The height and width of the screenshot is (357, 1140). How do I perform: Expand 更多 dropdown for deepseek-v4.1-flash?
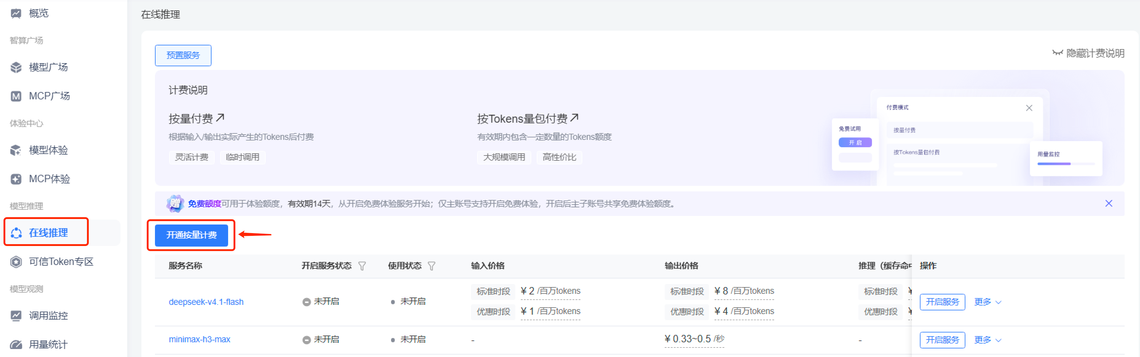988,302
